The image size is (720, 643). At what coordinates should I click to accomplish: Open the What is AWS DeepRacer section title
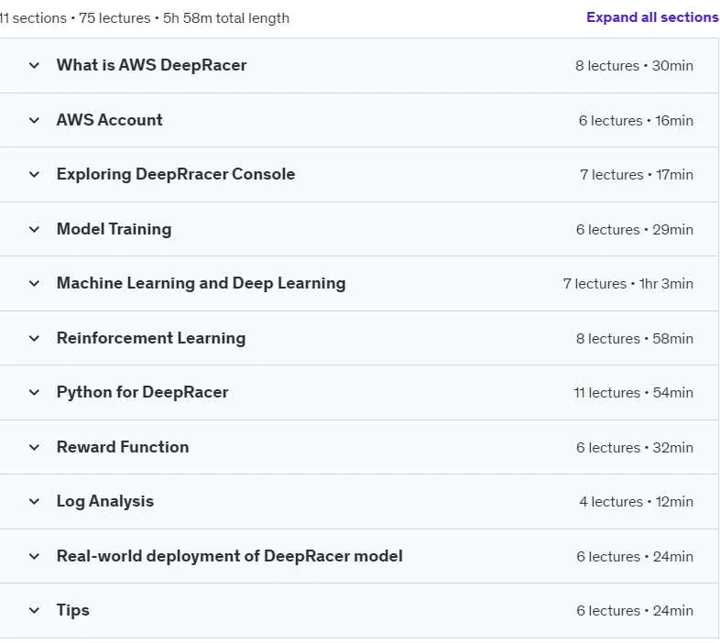click(x=151, y=65)
